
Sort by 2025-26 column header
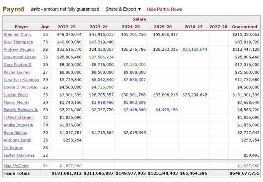coord(163,27)
